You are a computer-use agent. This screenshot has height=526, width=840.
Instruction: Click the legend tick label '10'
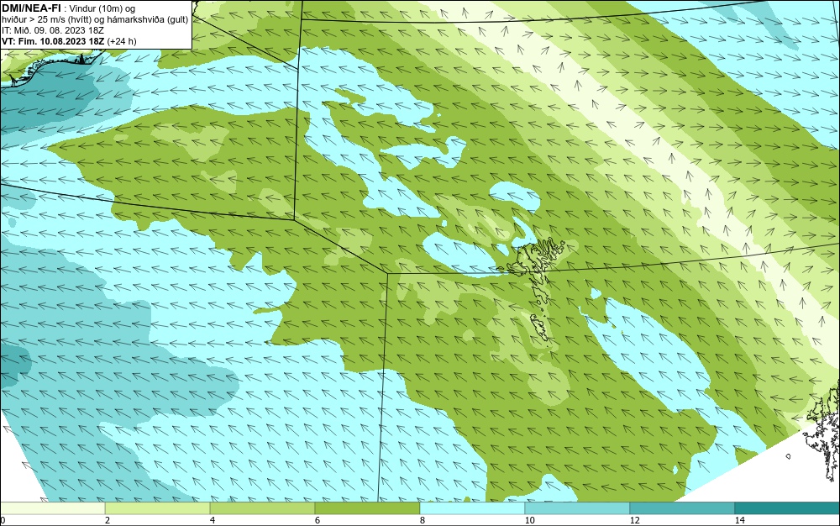[x=529, y=520]
